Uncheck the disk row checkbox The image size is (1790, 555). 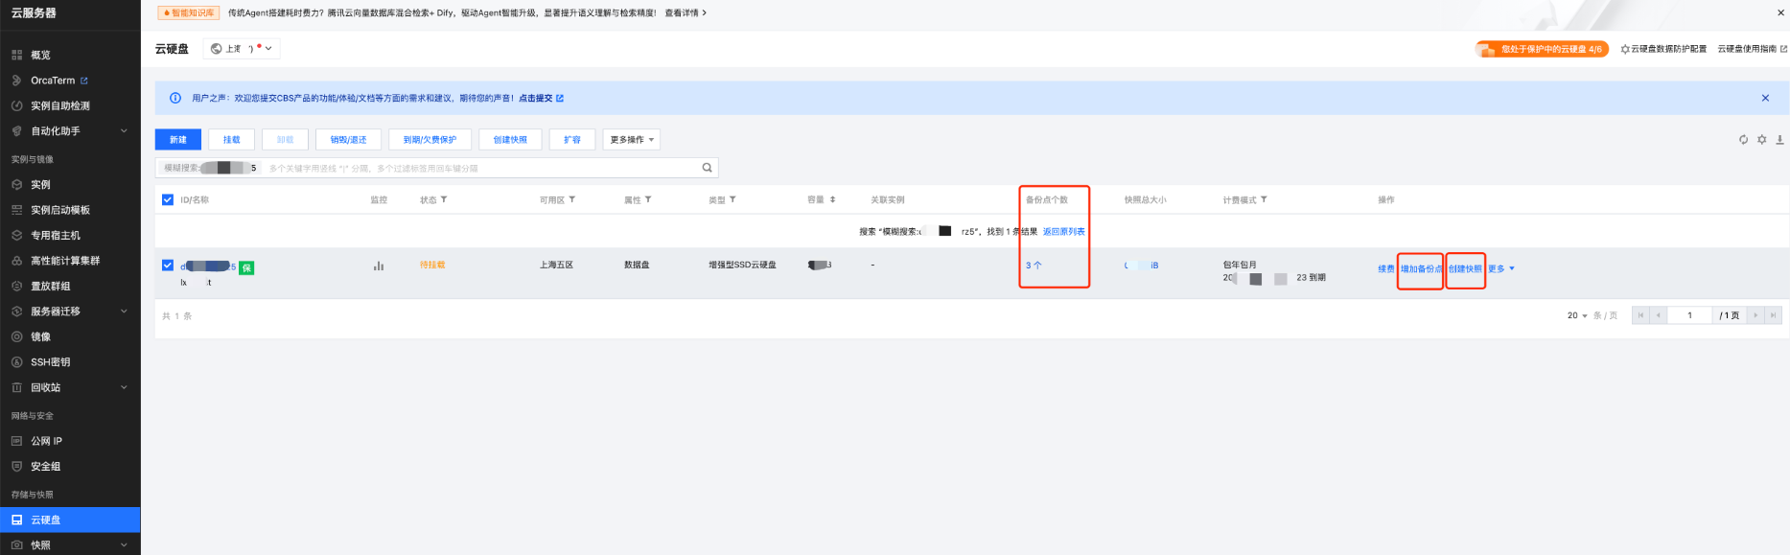coord(168,266)
